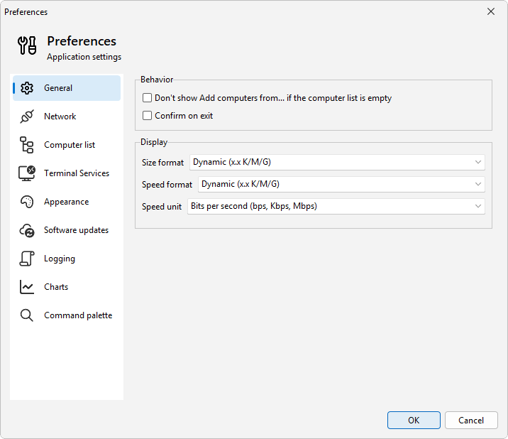Viewport: 508px width, 439px height.
Task: Show Software updates page label
Action: (x=76, y=230)
